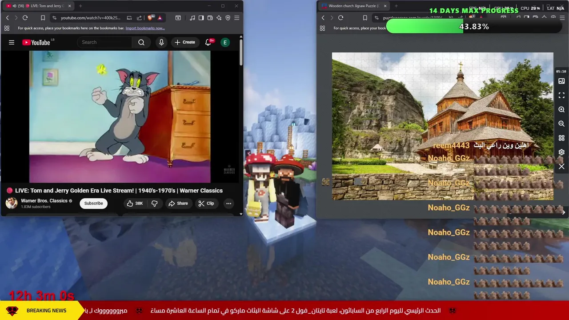Open the music playlist icon in YouTube window toolbar
The height and width of the screenshot is (320, 569).
[192, 18]
